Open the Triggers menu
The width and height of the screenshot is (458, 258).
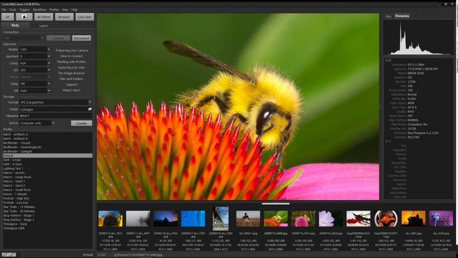25,9
